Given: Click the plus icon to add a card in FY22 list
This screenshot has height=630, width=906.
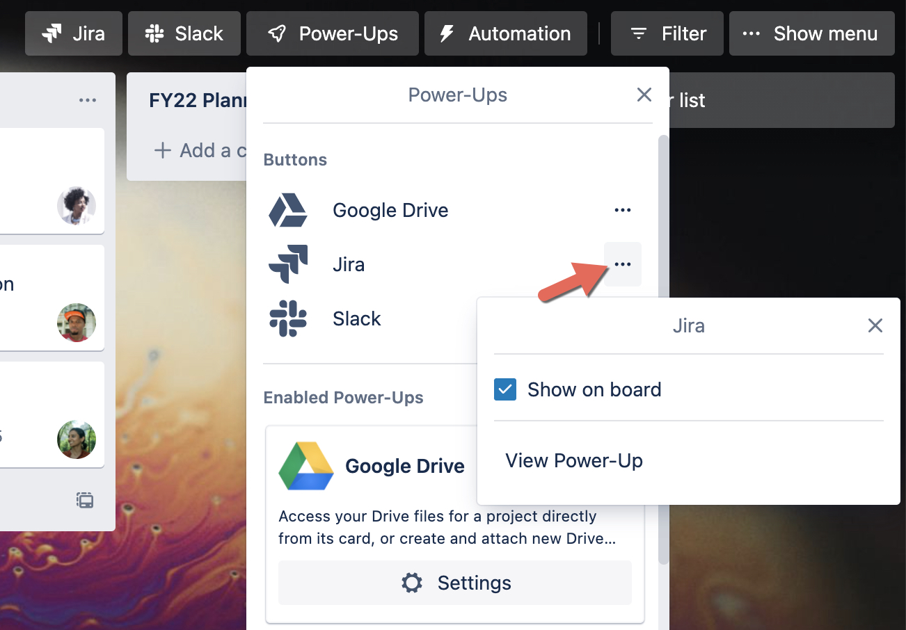Looking at the screenshot, I should (x=162, y=150).
